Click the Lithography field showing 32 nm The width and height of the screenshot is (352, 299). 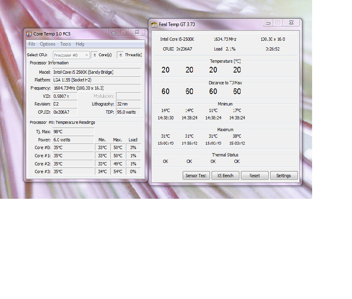(x=129, y=104)
